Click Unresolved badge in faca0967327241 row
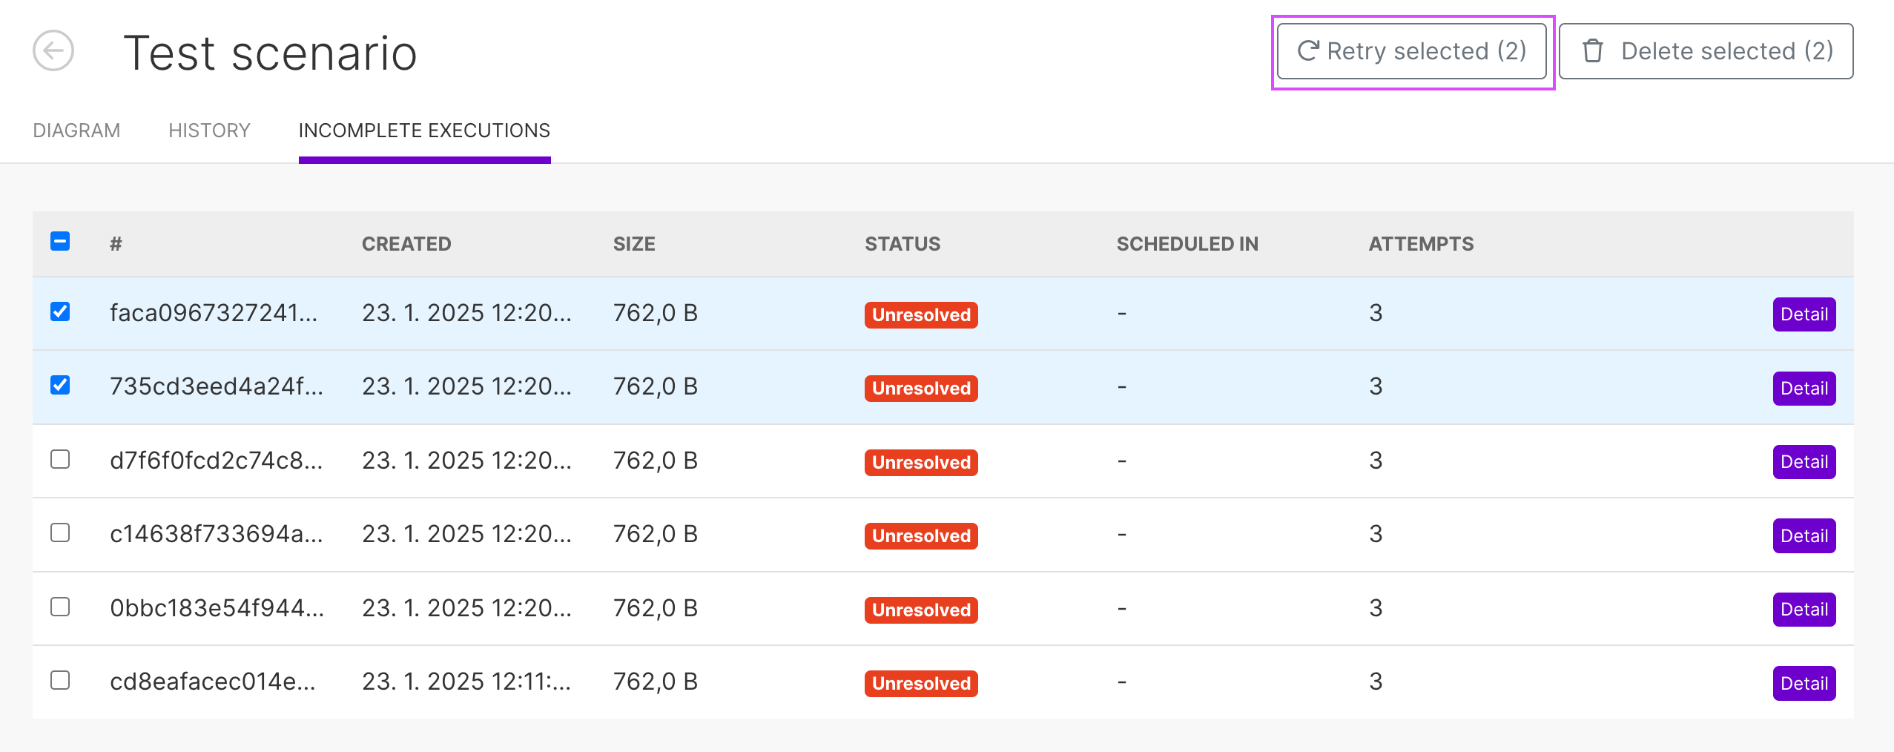 point(921,314)
